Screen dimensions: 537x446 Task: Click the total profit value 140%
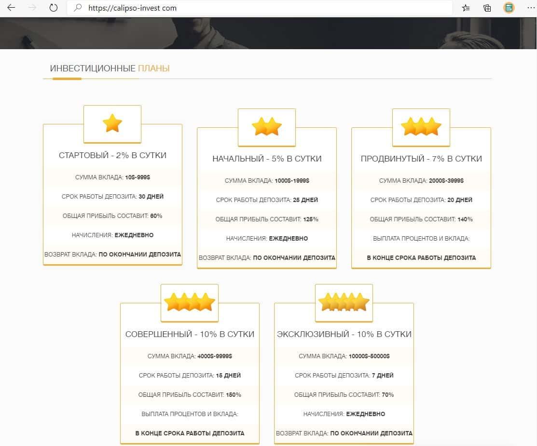(465, 219)
